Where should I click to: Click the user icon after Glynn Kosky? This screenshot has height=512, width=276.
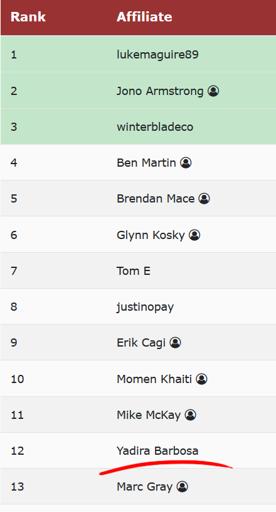(194, 235)
